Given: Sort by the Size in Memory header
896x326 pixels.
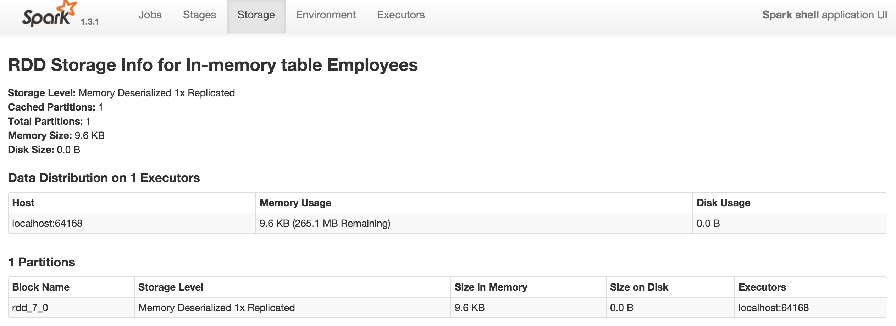Looking at the screenshot, I should pyautogui.click(x=491, y=287).
